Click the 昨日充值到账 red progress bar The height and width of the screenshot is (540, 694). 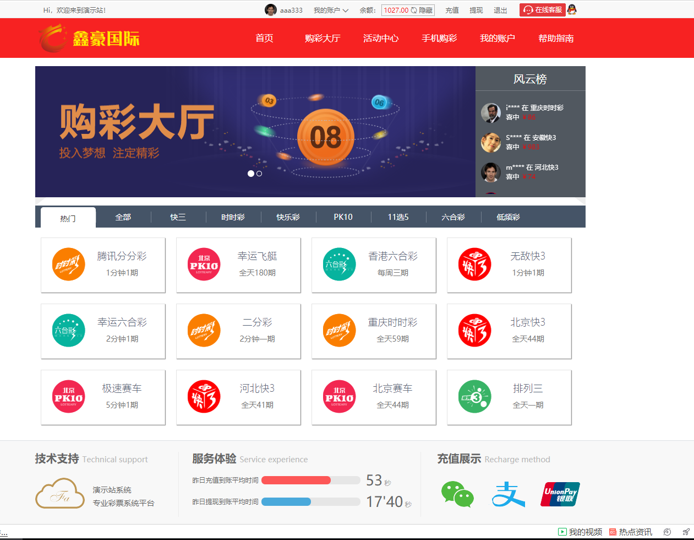point(296,480)
